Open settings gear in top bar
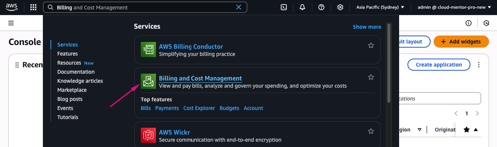Screen dimensions: 497x147 (x=340, y=7)
